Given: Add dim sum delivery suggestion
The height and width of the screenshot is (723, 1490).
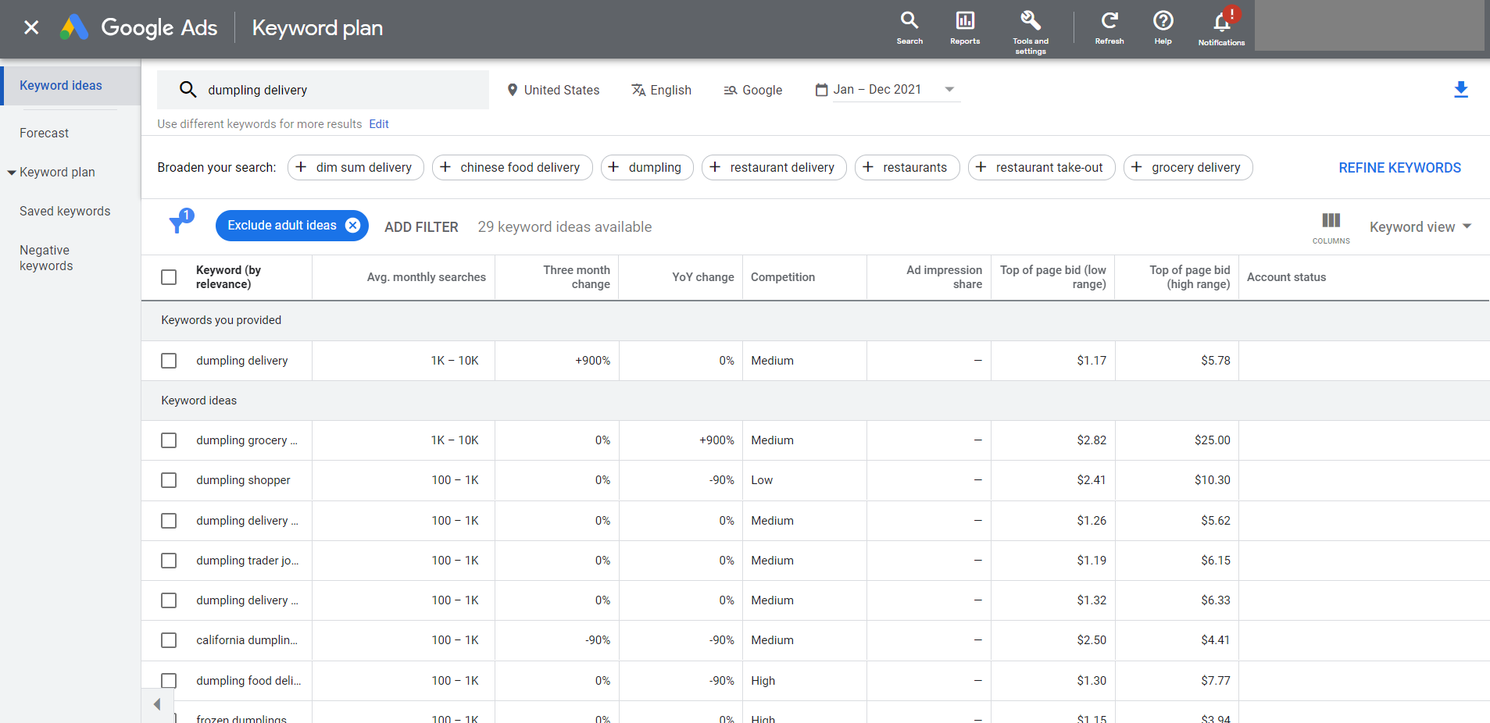Looking at the screenshot, I should pos(356,167).
